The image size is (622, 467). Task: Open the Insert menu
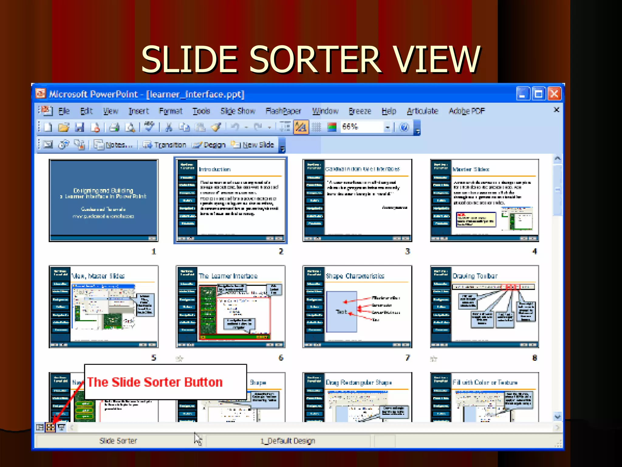point(139,111)
